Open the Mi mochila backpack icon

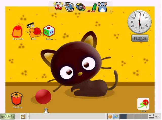point(18,32)
